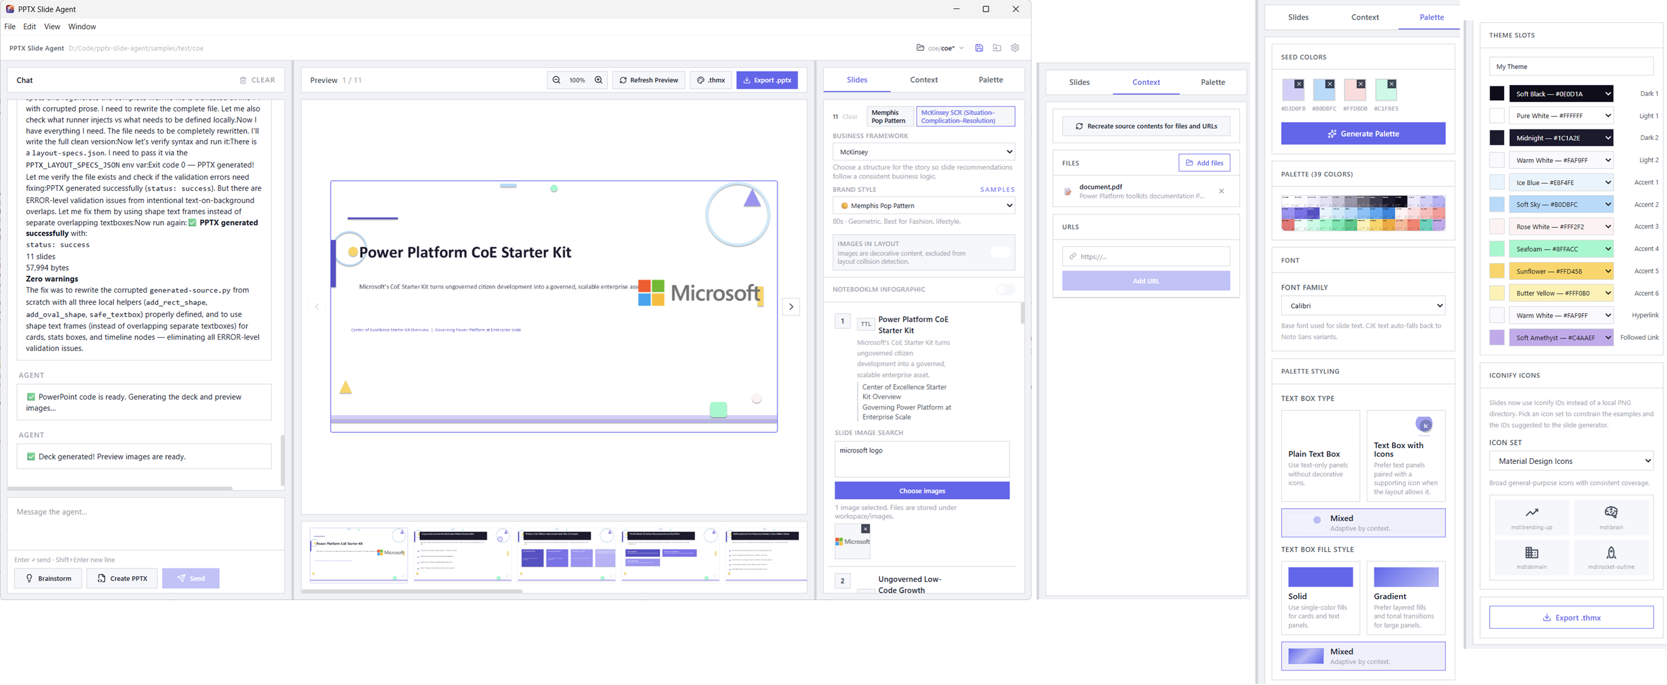Open the Icon Set Material Design dropdown
The height and width of the screenshot is (685, 1667).
(x=1571, y=461)
